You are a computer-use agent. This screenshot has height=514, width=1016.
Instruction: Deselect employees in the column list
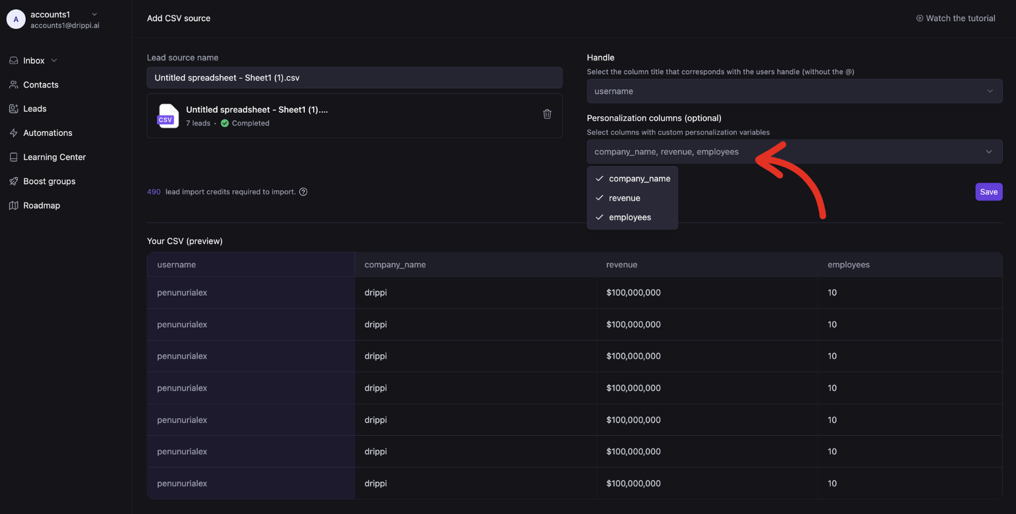coord(629,217)
